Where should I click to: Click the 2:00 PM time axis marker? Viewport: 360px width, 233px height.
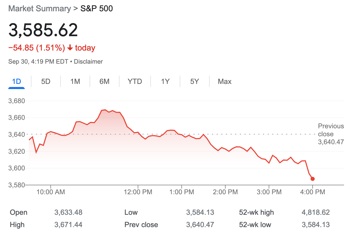pos(225,192)
